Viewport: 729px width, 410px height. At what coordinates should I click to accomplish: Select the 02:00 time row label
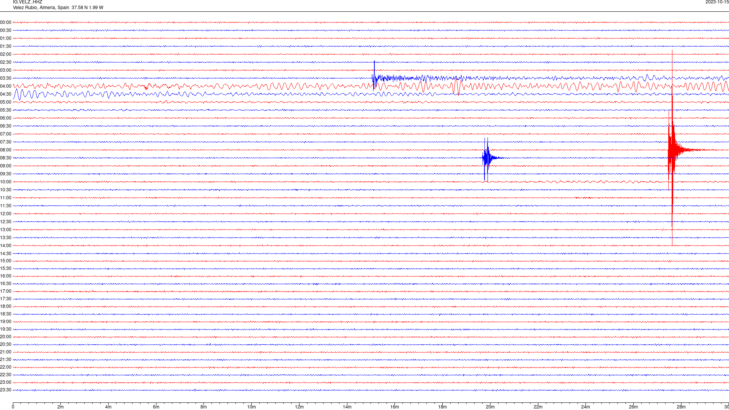tap(6, 55)
